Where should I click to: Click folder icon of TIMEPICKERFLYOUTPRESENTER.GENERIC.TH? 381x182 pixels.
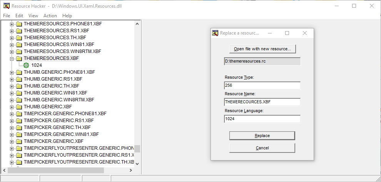coord(19,162)
